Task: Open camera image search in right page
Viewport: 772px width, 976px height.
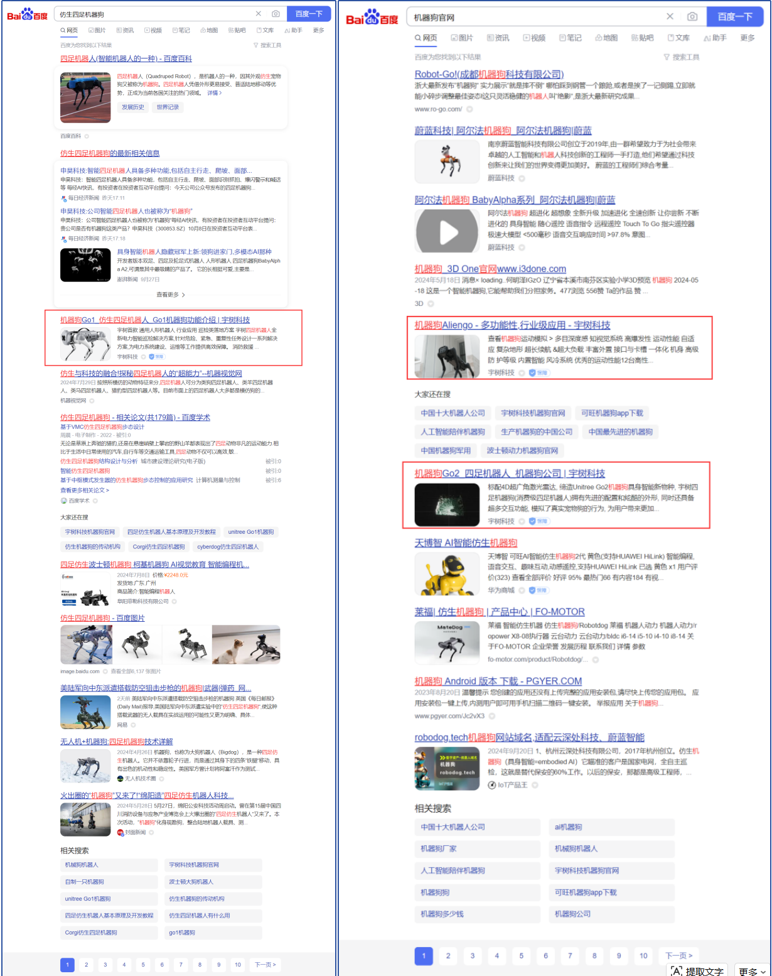Action: [x=692, y=16]
